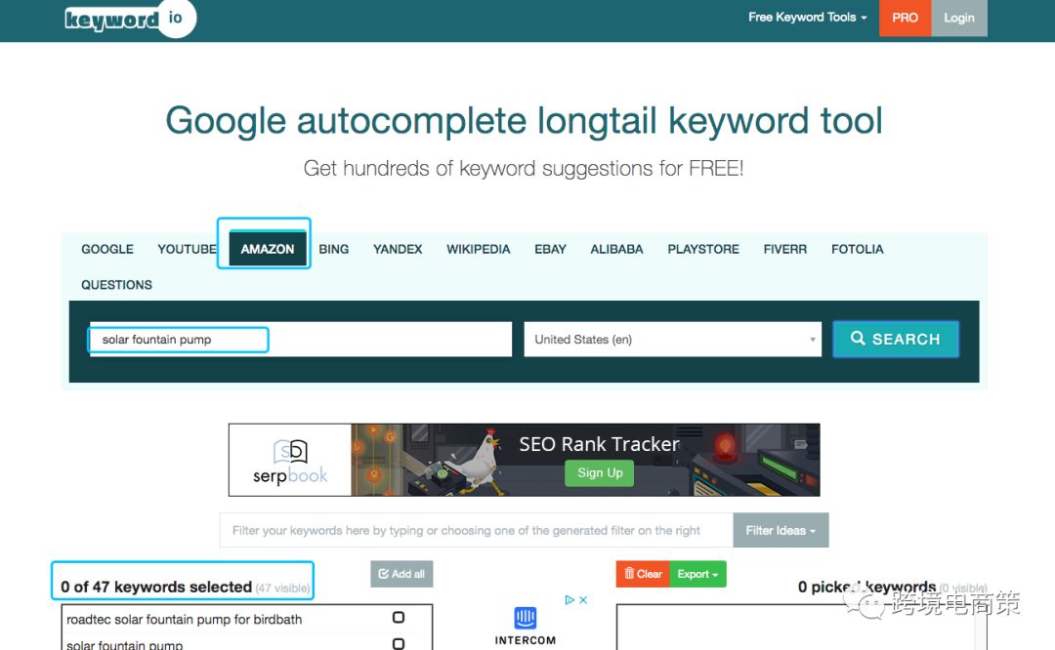Click the Add all button
This screenshot has width=1055, height=650.
pyautogui.click(x=401, y=574)
